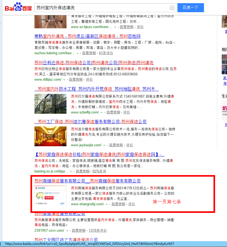Click the top room thumbnail for sz-bjxzs result
The image size is (227, 247).
tap(51, 22)
